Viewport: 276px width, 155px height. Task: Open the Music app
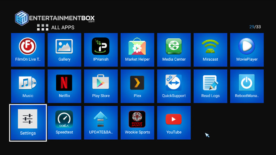(x=28, y=86)
